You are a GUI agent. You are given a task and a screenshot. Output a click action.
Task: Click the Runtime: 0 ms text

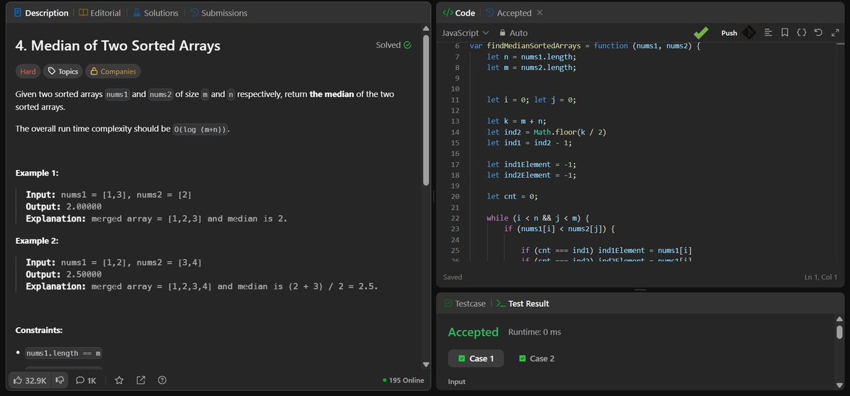click(535, 332)
